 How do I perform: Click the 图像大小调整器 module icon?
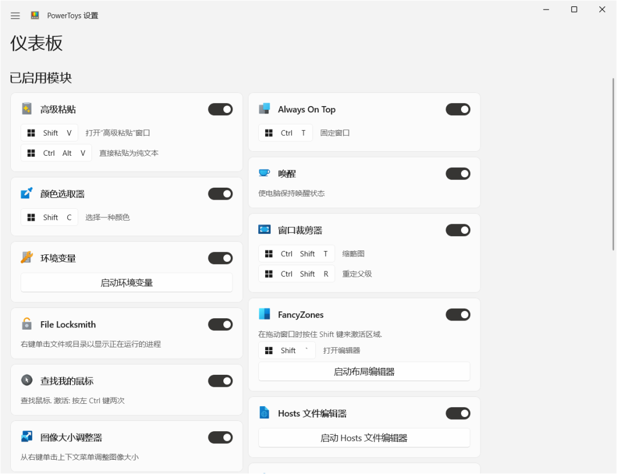pyautogui.click(x=27, y=437)
